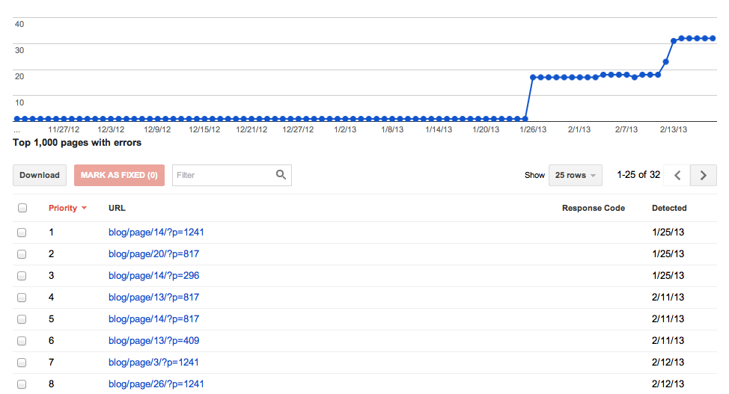Click the Detected column header
This screenshot has height=394, width=729.
point(669,208)
